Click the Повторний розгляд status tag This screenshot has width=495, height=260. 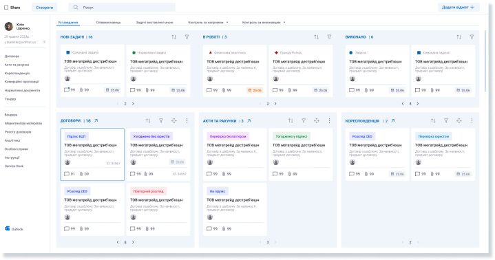click(x=149, y=191)
